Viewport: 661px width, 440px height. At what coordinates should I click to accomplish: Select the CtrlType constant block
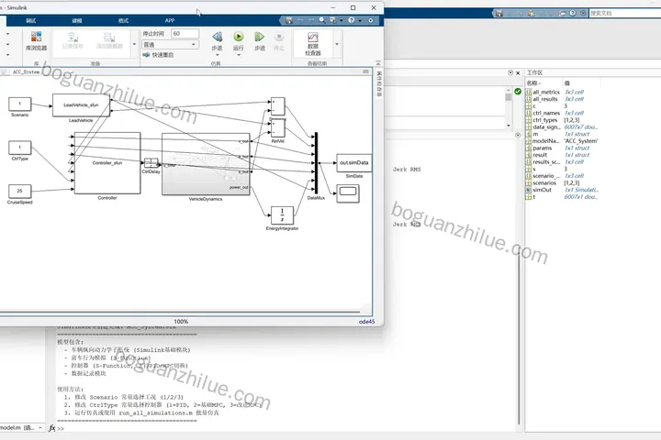pos(20,148)
